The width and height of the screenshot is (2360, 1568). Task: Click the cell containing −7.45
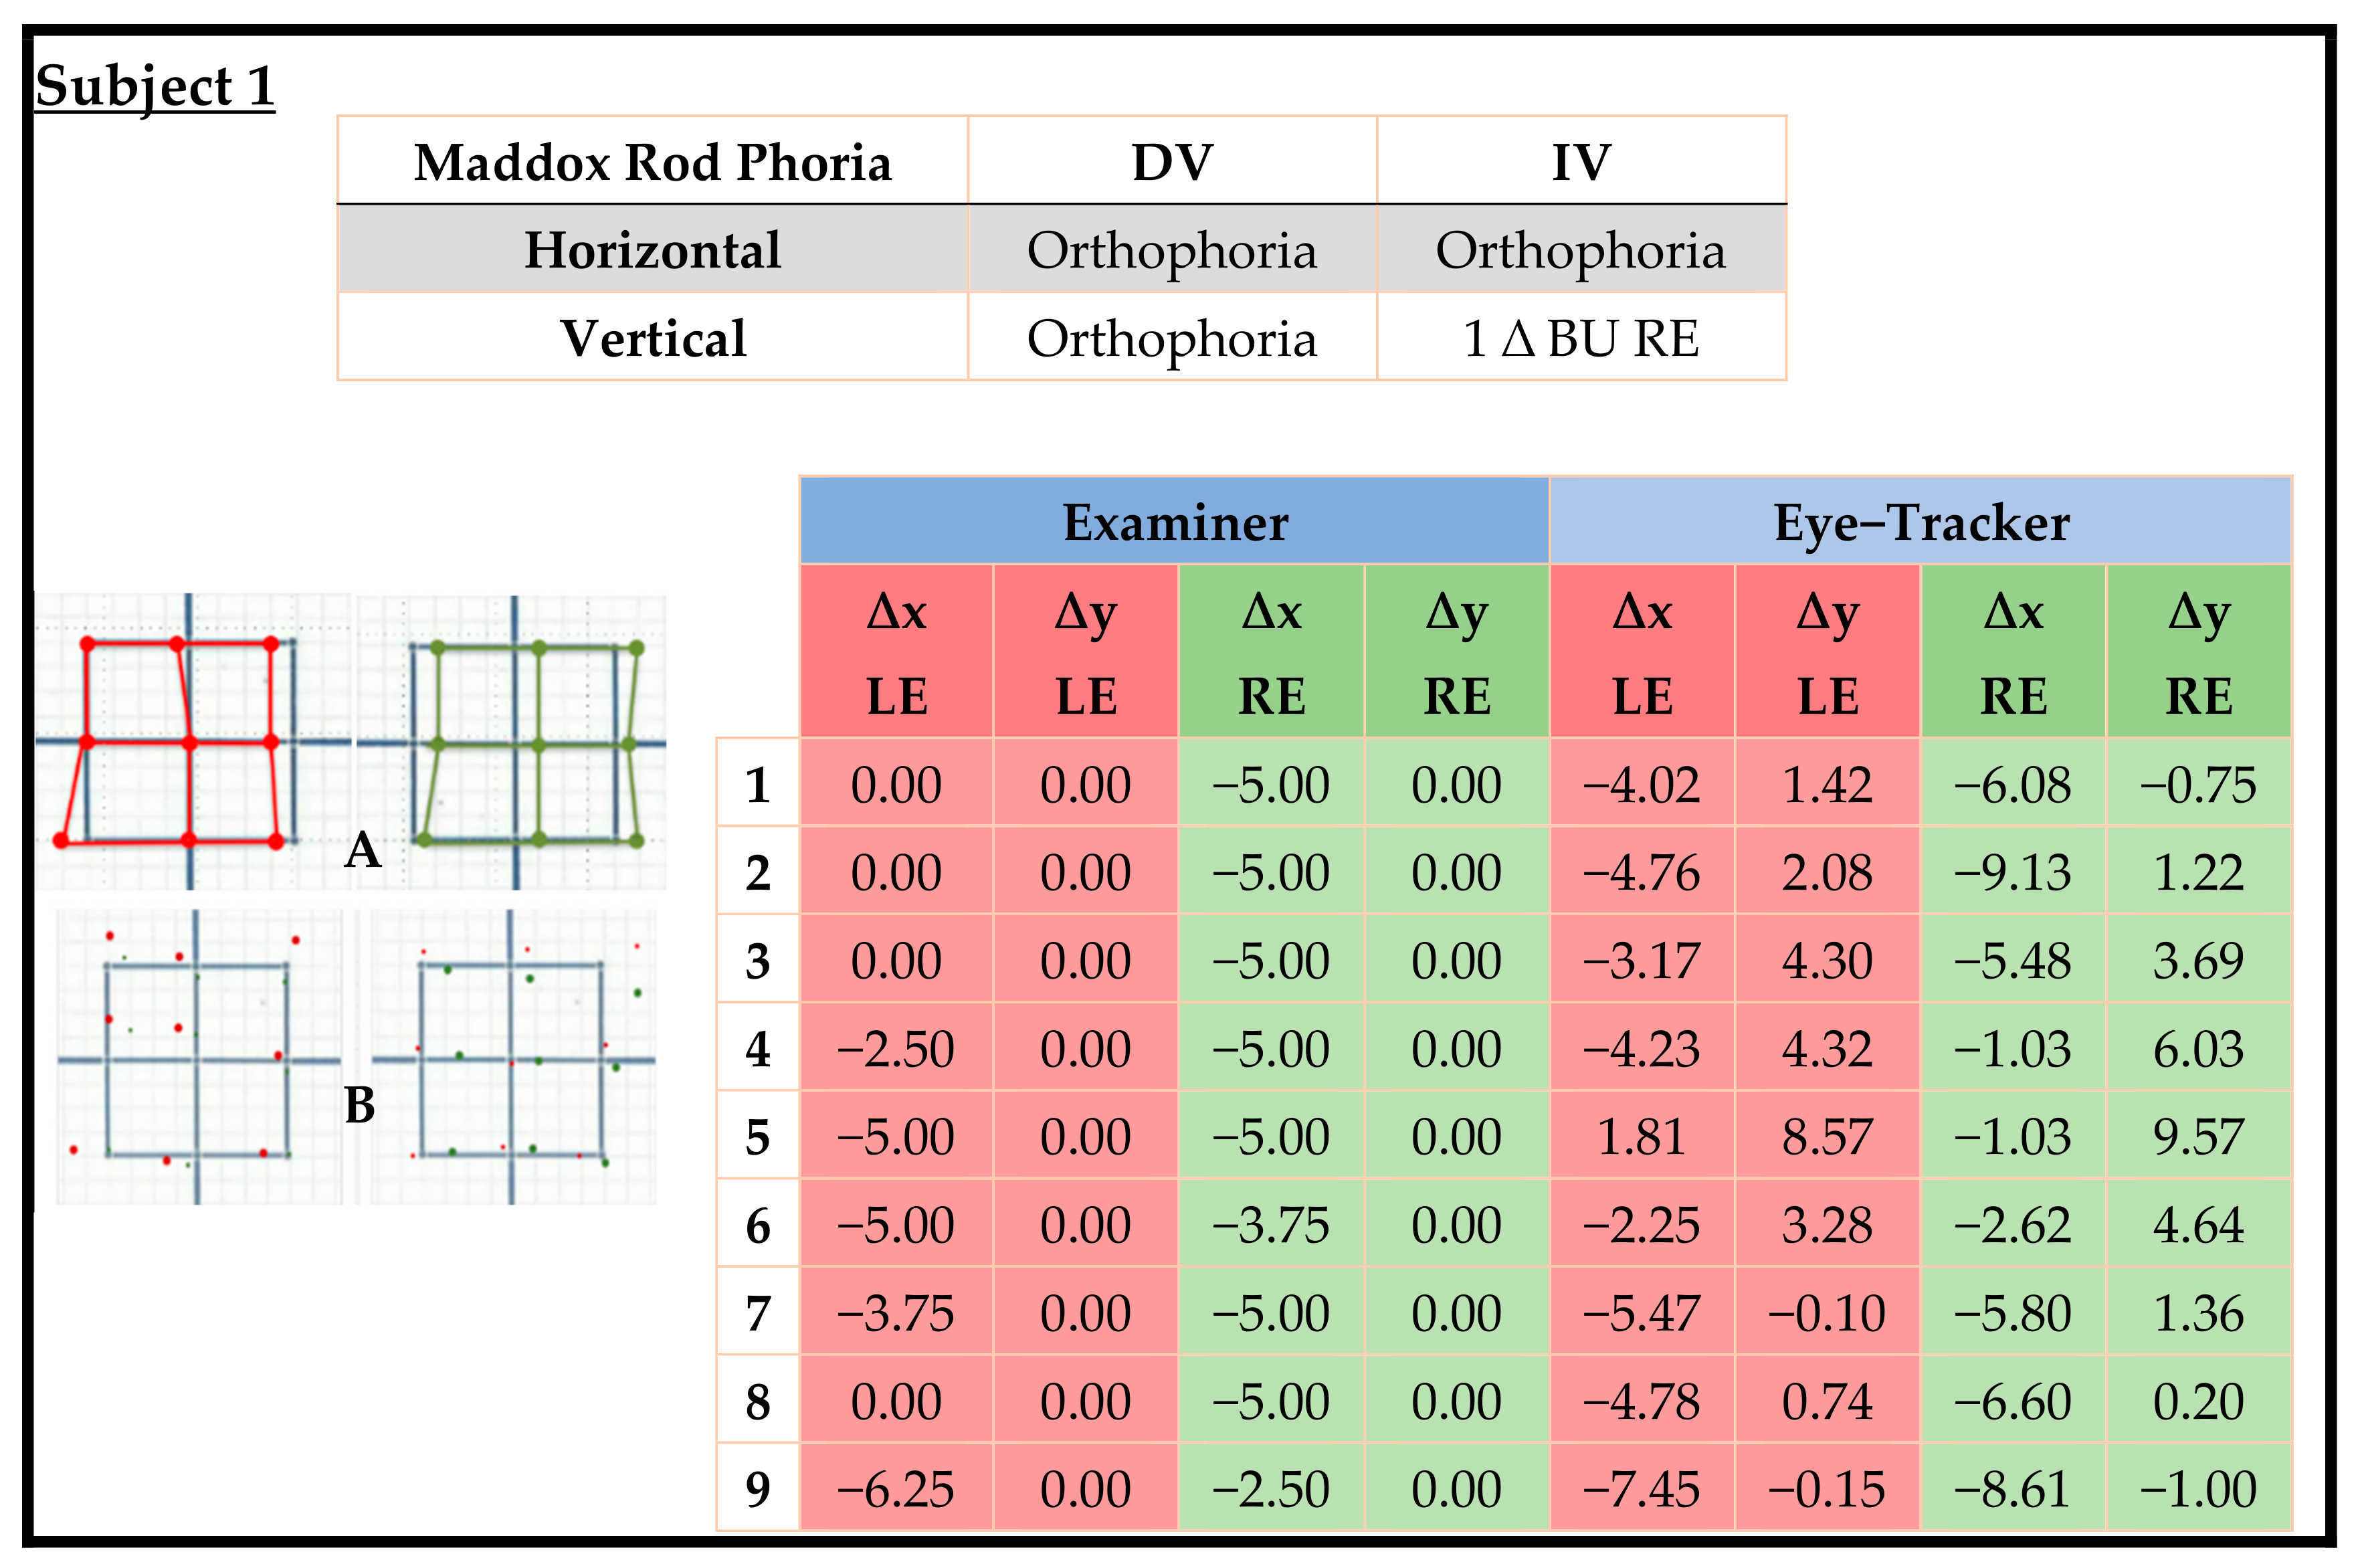tap(1641, 1489)
